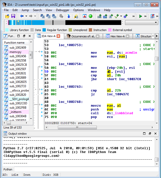Click the External symbol pink color swatch
Viewport: 161px width, 178px height.
(110, 30)
